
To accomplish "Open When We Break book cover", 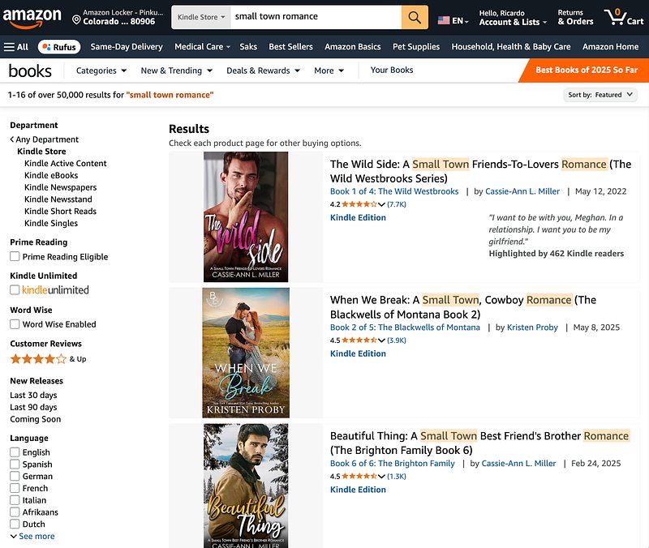I will point(246,353).
